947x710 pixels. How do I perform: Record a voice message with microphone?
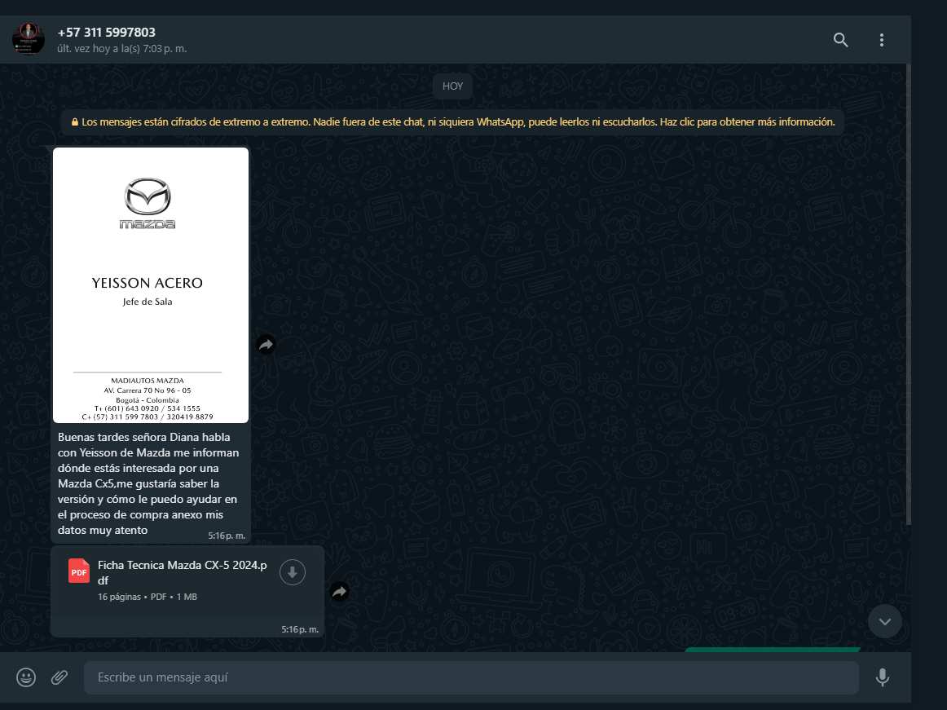click(883, 677)
